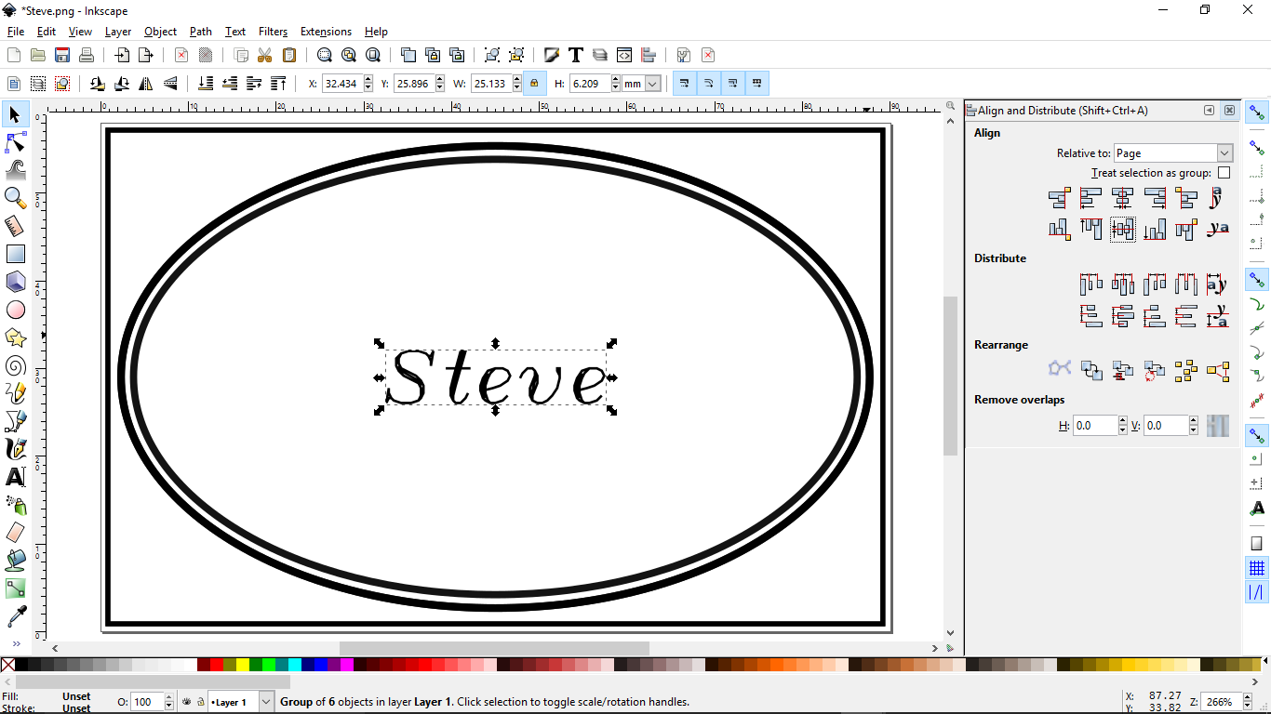Open the XML editor from the toolbar
The height and width of the screenshot is (714, 1271).
coord(623,55)
